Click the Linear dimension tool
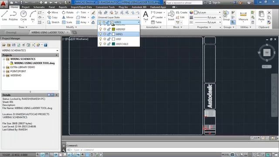 [157, 13]
